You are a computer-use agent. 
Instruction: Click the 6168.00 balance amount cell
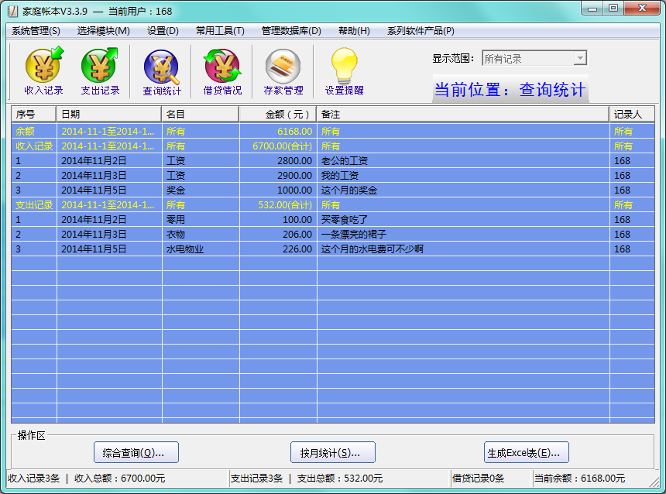point(278,132)
